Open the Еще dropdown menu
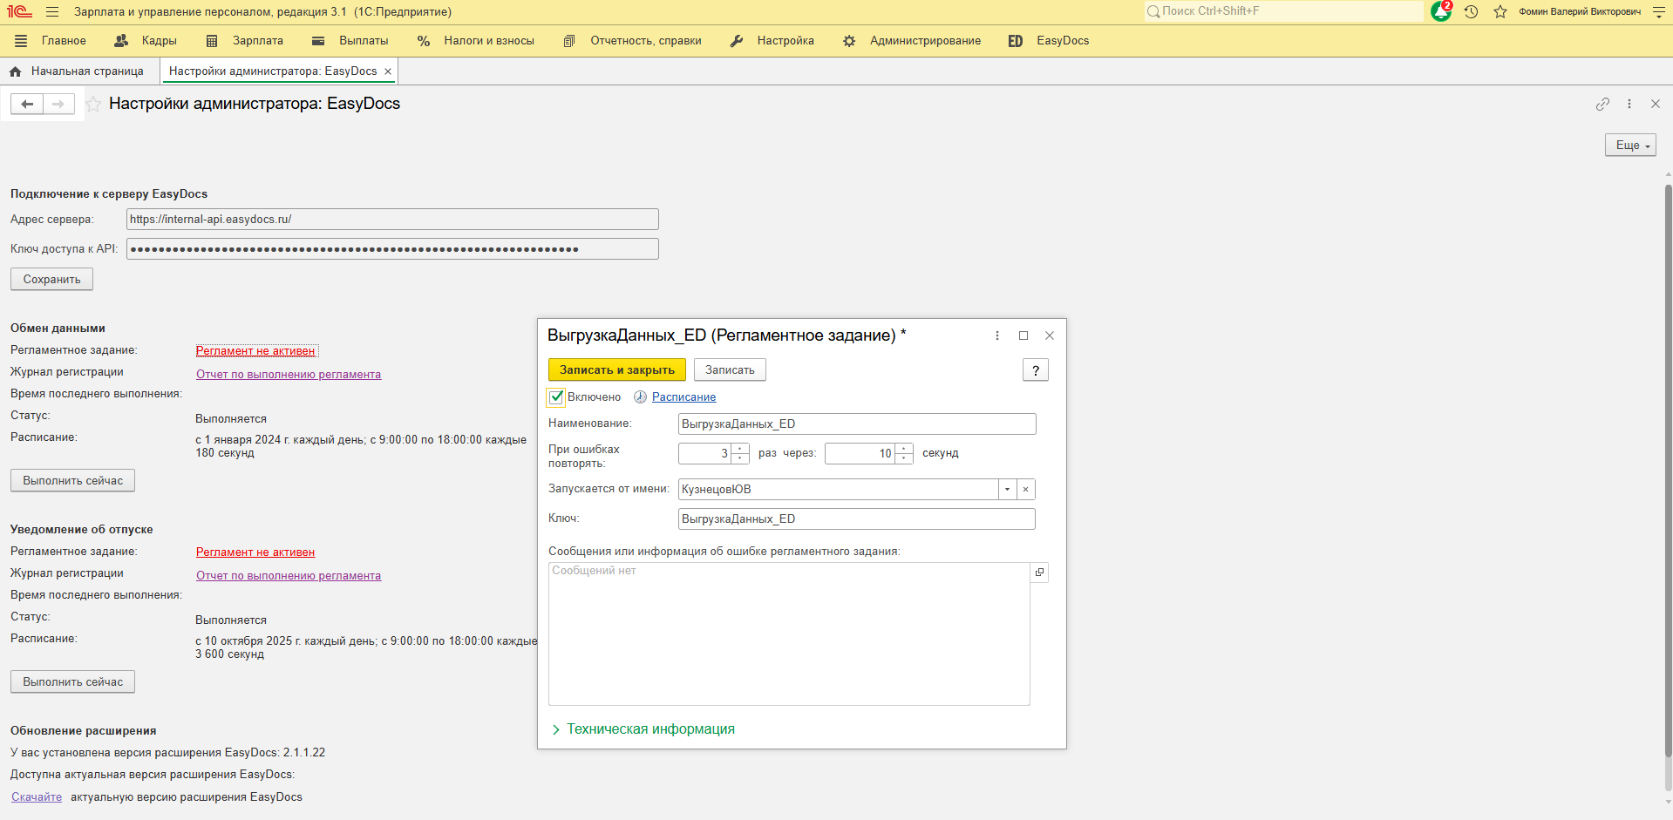Screen dimensions: 1673x820 tap(1629, 146)
